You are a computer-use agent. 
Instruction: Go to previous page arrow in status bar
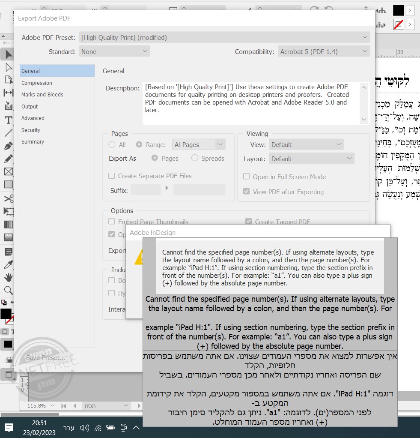tap(74, 405)
